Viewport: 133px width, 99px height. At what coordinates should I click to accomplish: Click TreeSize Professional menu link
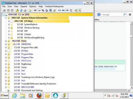coord(54,6)
